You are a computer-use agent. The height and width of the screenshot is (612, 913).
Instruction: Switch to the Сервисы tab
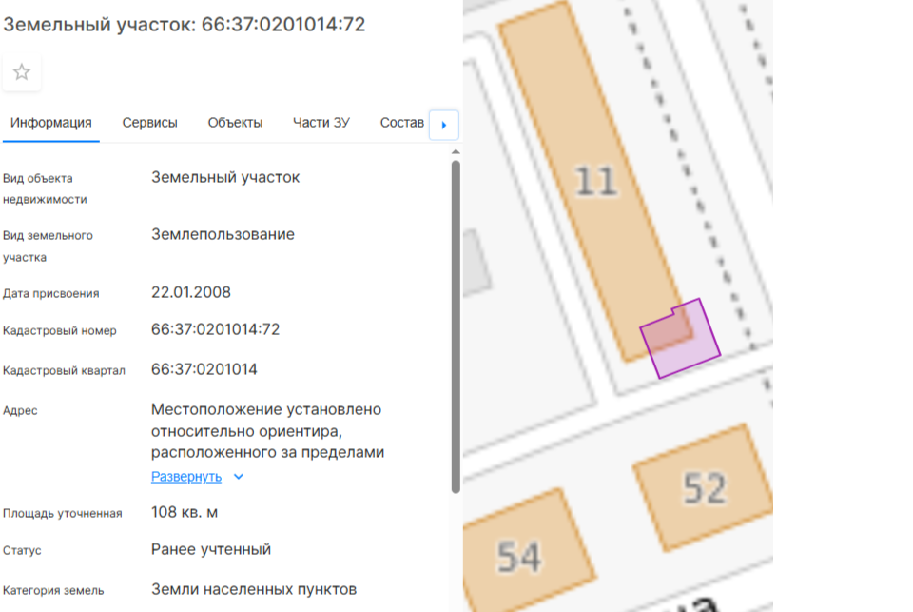(x=149, y=123)
